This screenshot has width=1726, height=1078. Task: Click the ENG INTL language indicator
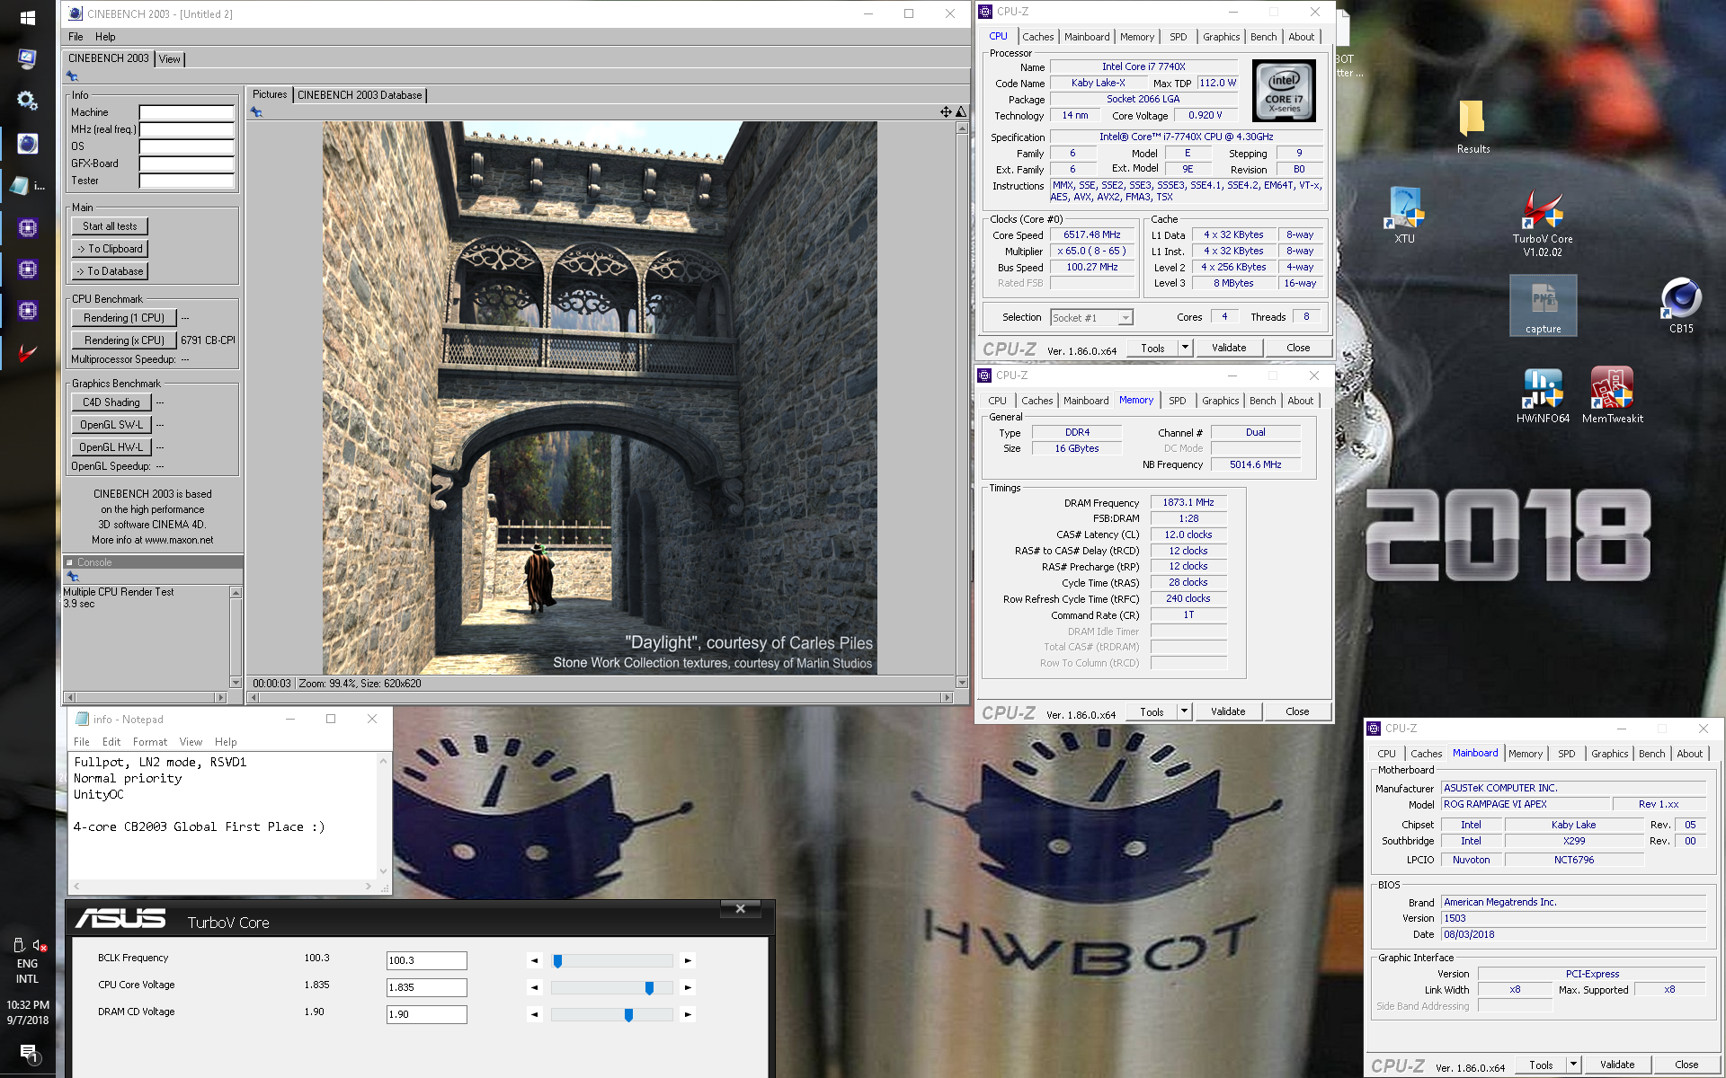coord(27,971)
